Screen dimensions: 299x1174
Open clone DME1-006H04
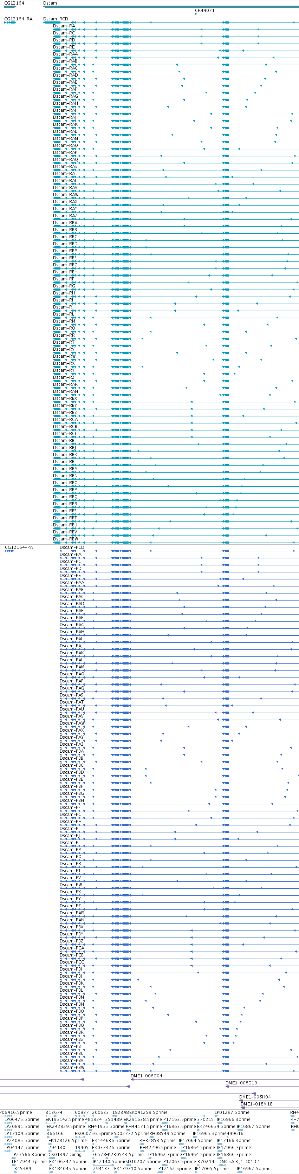click(255, 1097)
